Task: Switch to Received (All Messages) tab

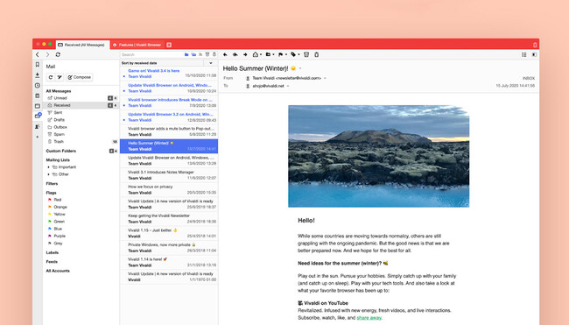Action: click(x=82, y=45)
